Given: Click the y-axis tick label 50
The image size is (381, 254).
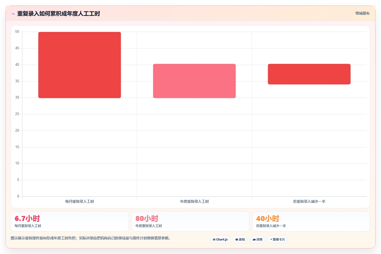Looking at the screenshot, I should 17,32.
